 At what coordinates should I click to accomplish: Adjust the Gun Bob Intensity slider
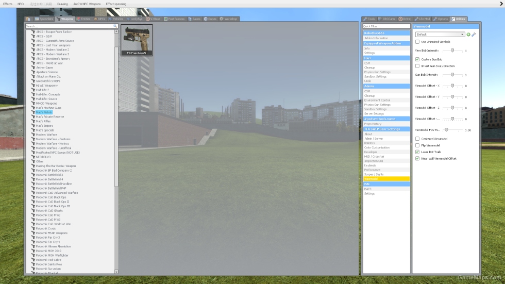452,75
